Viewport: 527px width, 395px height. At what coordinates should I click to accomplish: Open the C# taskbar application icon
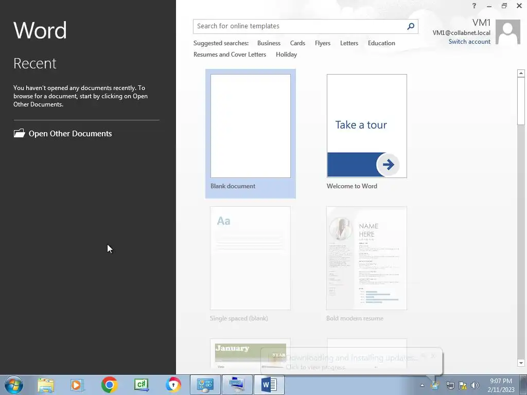(142, 385)
